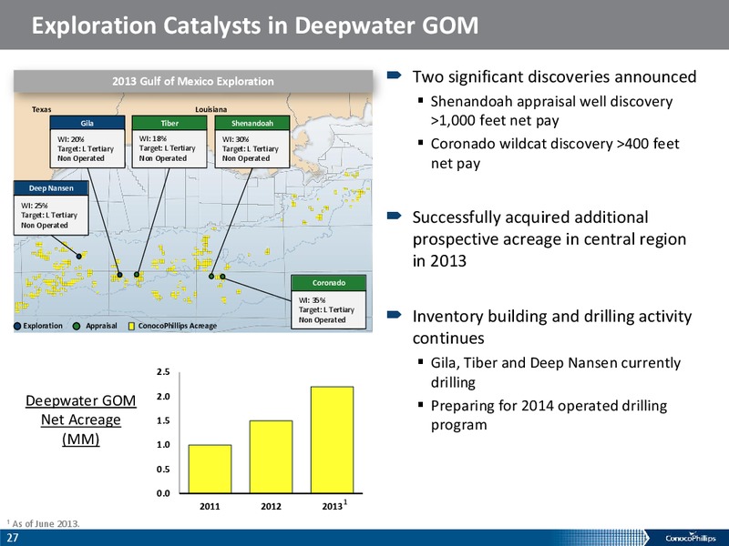Click the 'As of June 2013.' footnote
Image resolution: width=729 pixels, height=546 pixels.
(x=46, y=524)
